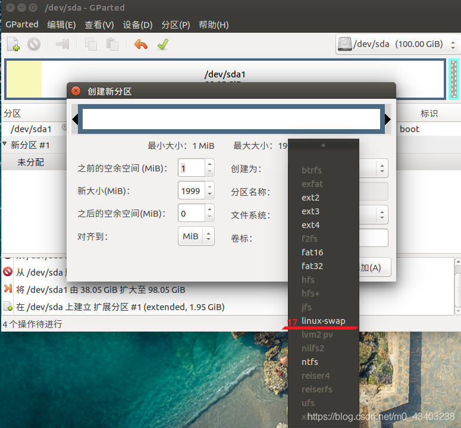Image resolution: width=461 pixels, height=428 pixels.
Task: Choose ext4 in the filesystem list
Action: pyautogui.click(x=311, y=225)
